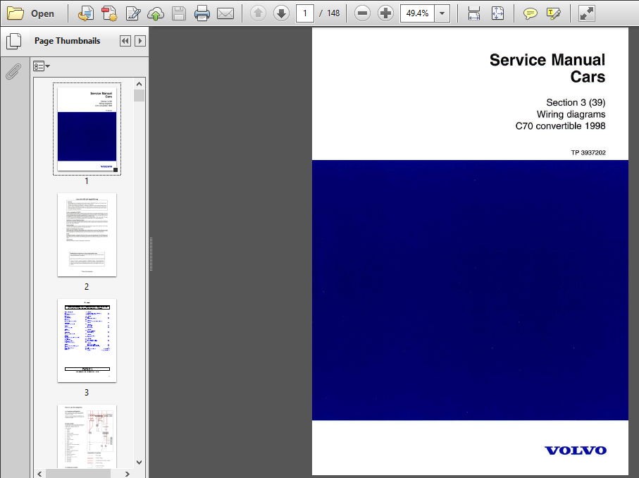This screenshot has height=478, width=639.
Task: Toggle read mode expand arrows icon
Action: pyautogui.click(x=586, y=13)
